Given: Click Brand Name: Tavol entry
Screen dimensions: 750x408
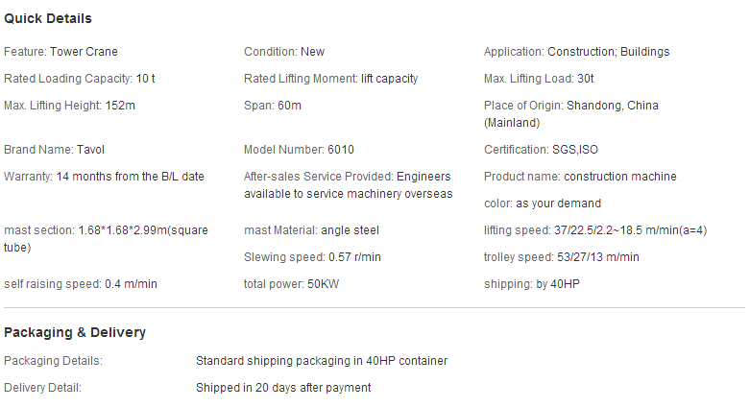Looking at the screenshot, I should 54,150.
